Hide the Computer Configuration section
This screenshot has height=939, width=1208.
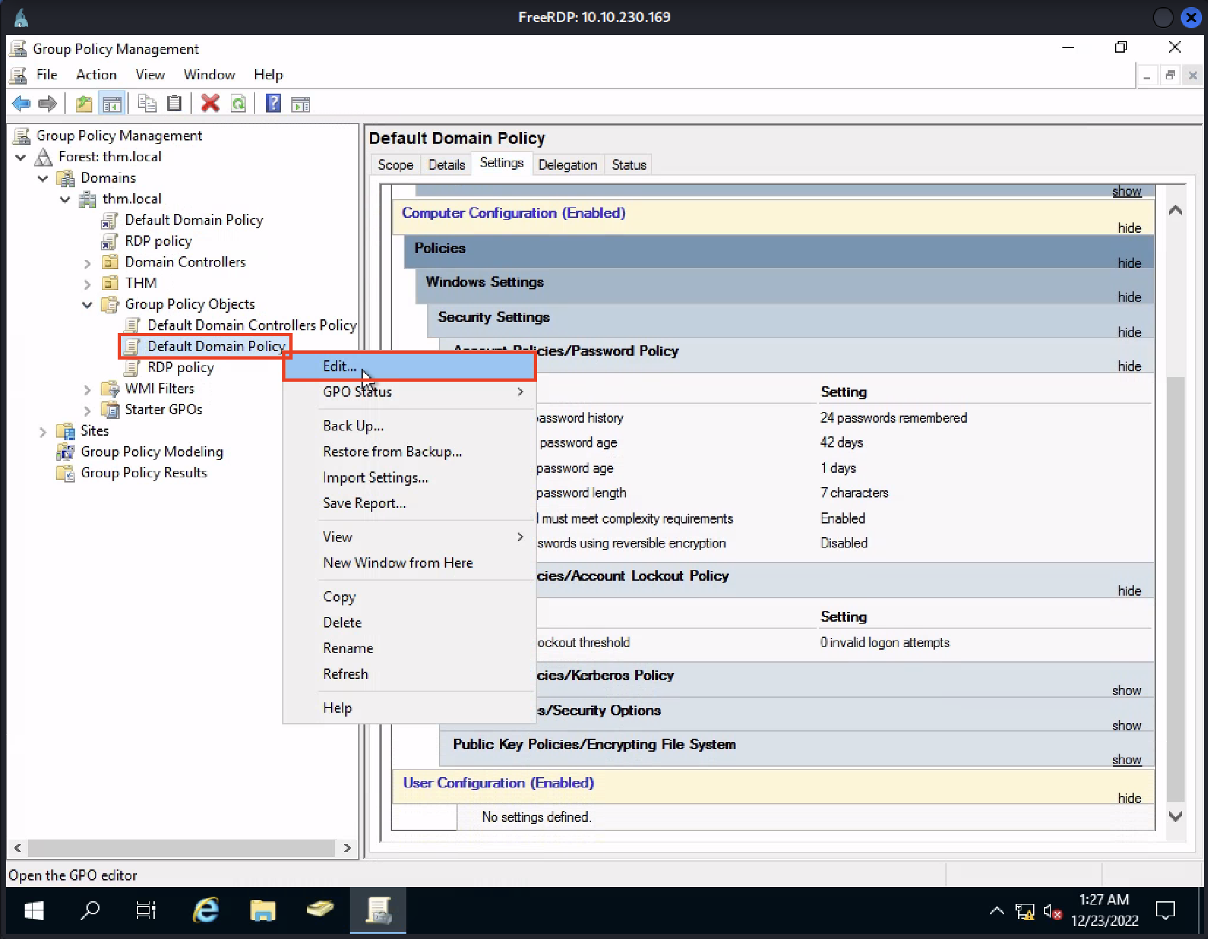click(1129, 228)
